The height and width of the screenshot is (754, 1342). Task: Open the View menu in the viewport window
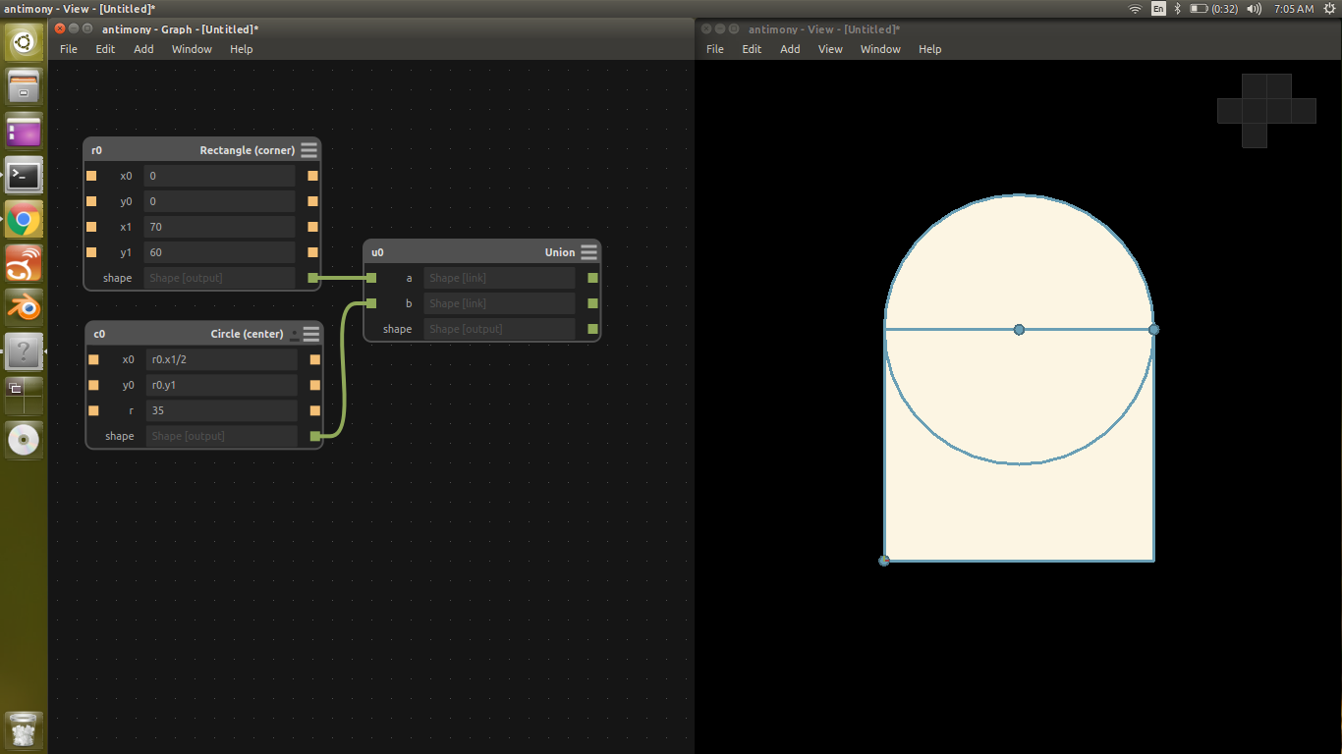[830, 49]
